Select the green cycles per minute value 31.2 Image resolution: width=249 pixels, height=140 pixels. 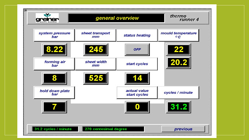click(179, 107)
